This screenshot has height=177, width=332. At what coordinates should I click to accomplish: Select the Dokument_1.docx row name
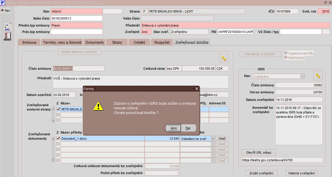coord(103,139)
